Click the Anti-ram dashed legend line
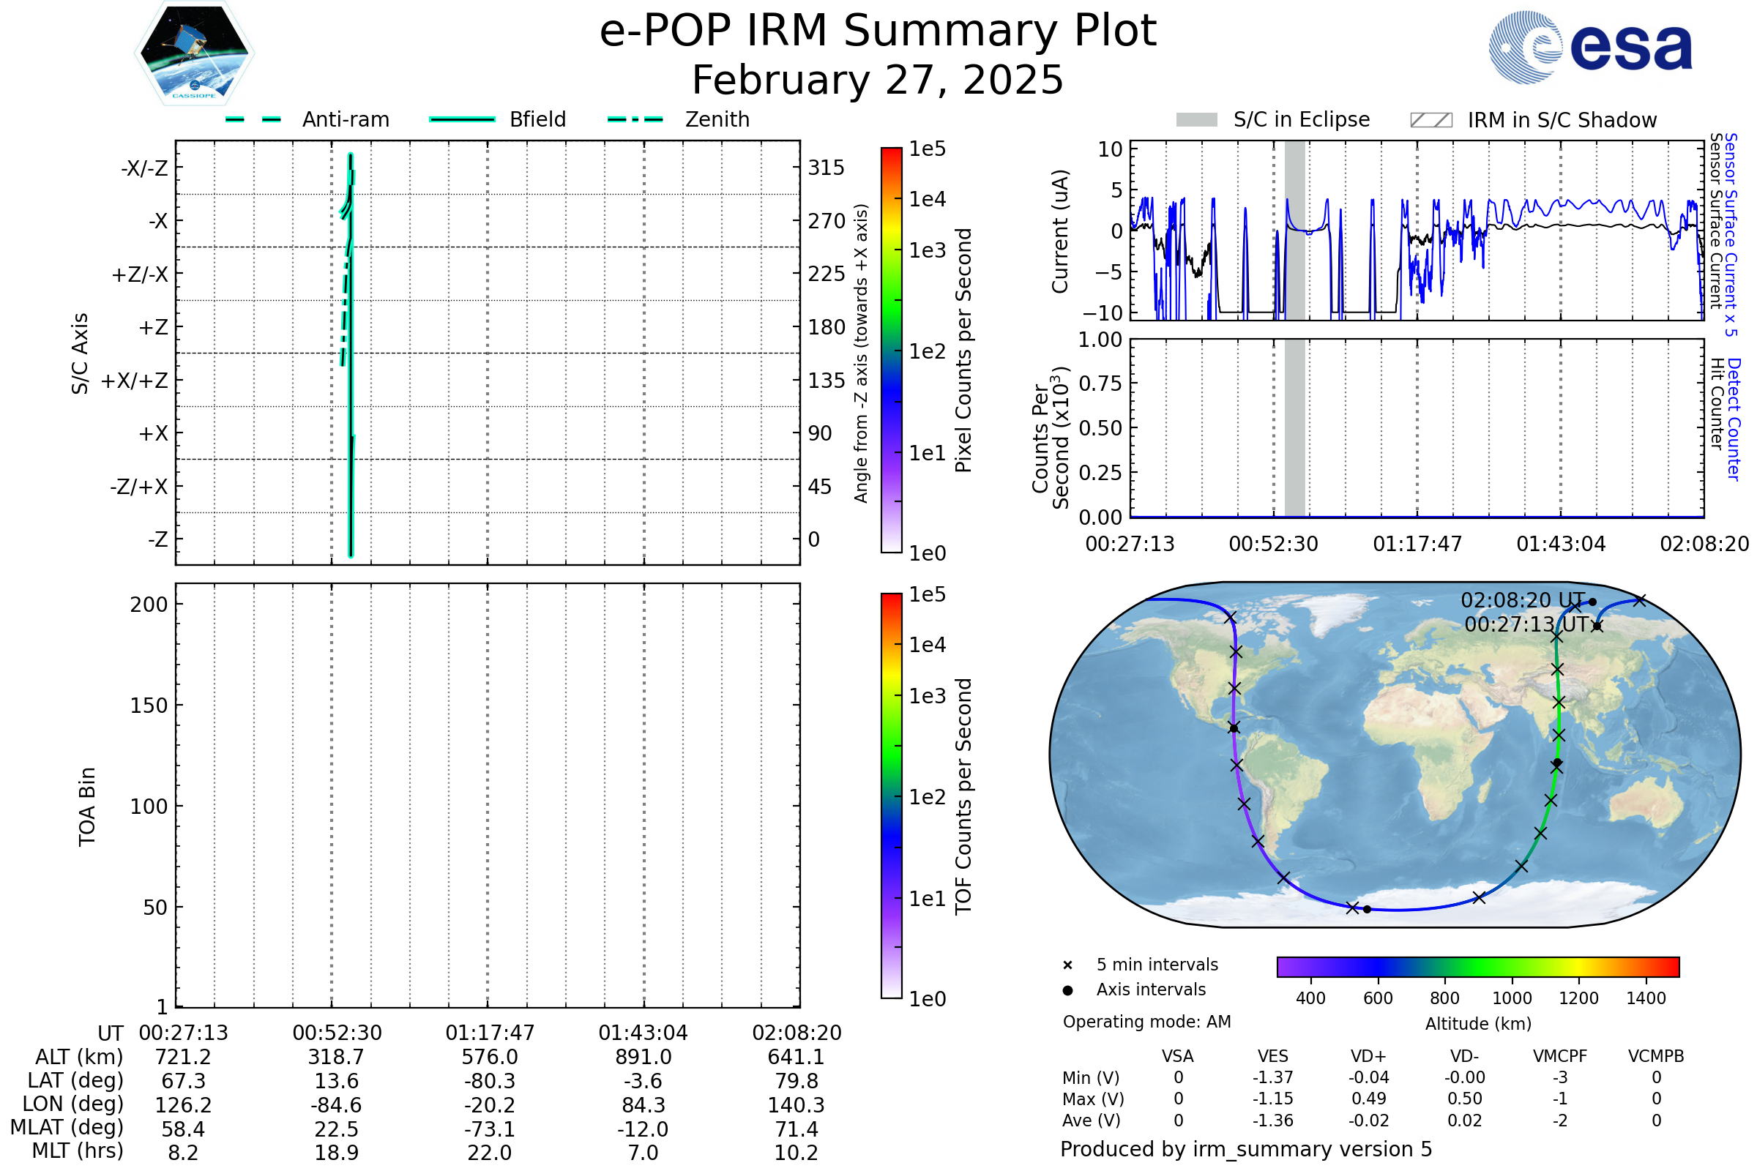This screenshot has height=1171, width=1757. tap(253, 119)
